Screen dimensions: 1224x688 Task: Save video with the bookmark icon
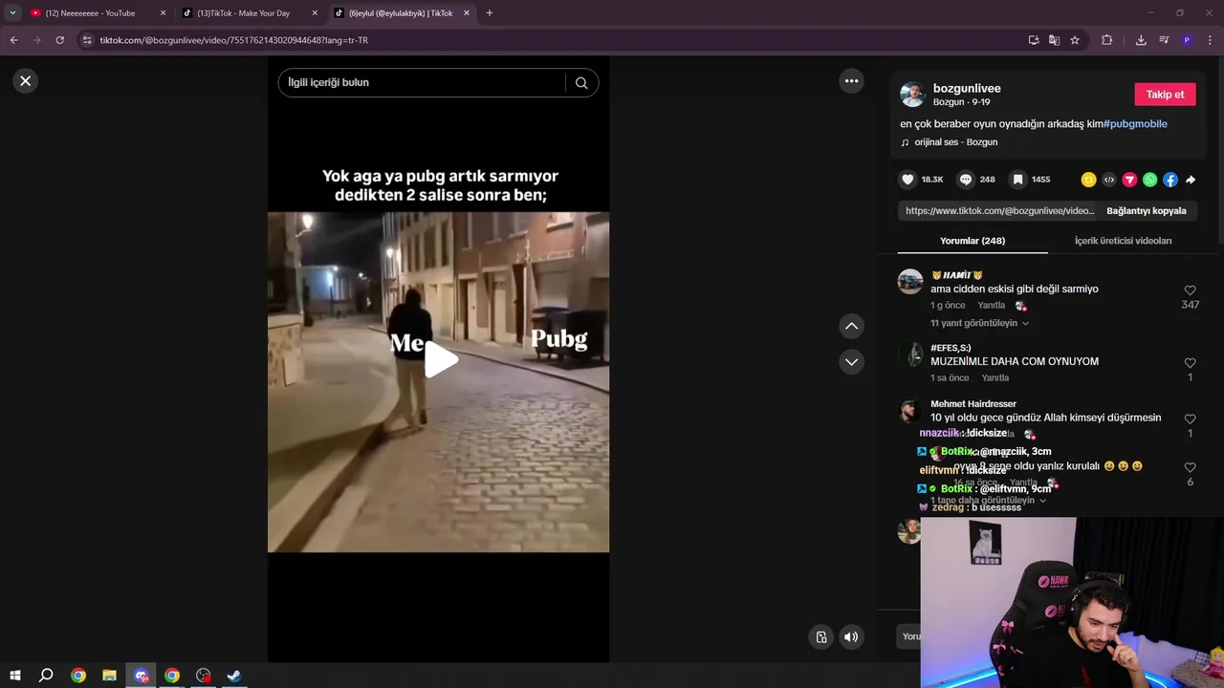coord(1018,180)
